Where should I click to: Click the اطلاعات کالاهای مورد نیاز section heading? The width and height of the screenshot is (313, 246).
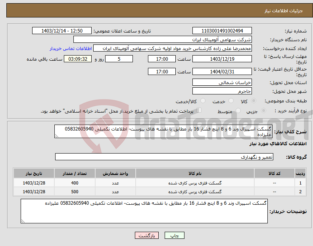tap(278, 144)
